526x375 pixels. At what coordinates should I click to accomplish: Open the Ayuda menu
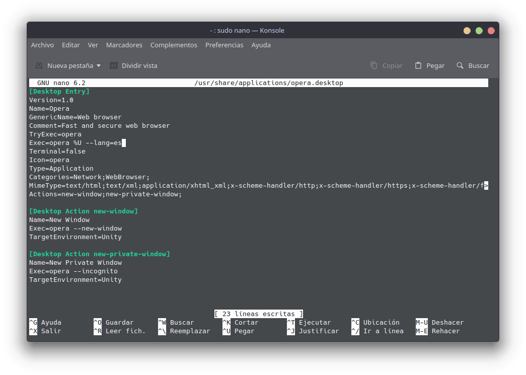click(x=261, y=45)
